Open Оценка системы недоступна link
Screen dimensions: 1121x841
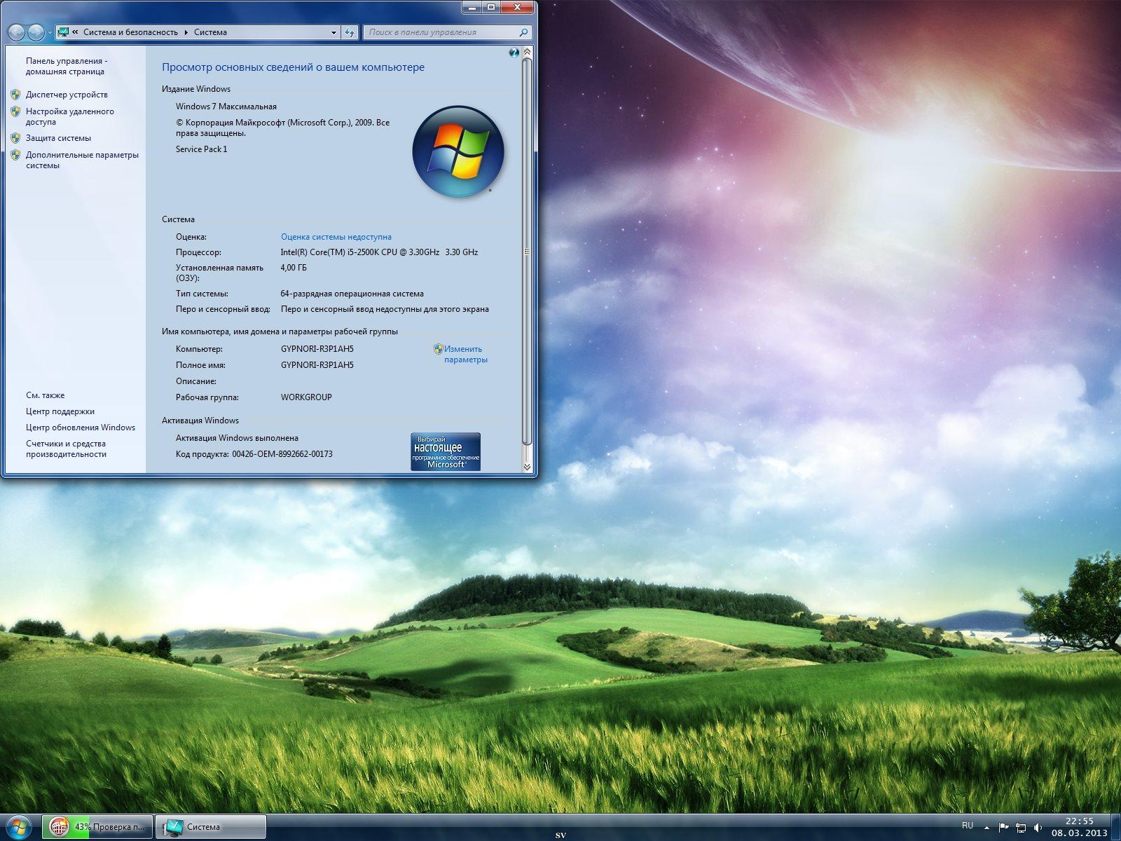coord(336,237)
